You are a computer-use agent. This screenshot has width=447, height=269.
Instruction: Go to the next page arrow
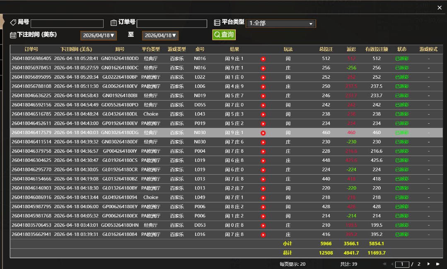[428, 264]
